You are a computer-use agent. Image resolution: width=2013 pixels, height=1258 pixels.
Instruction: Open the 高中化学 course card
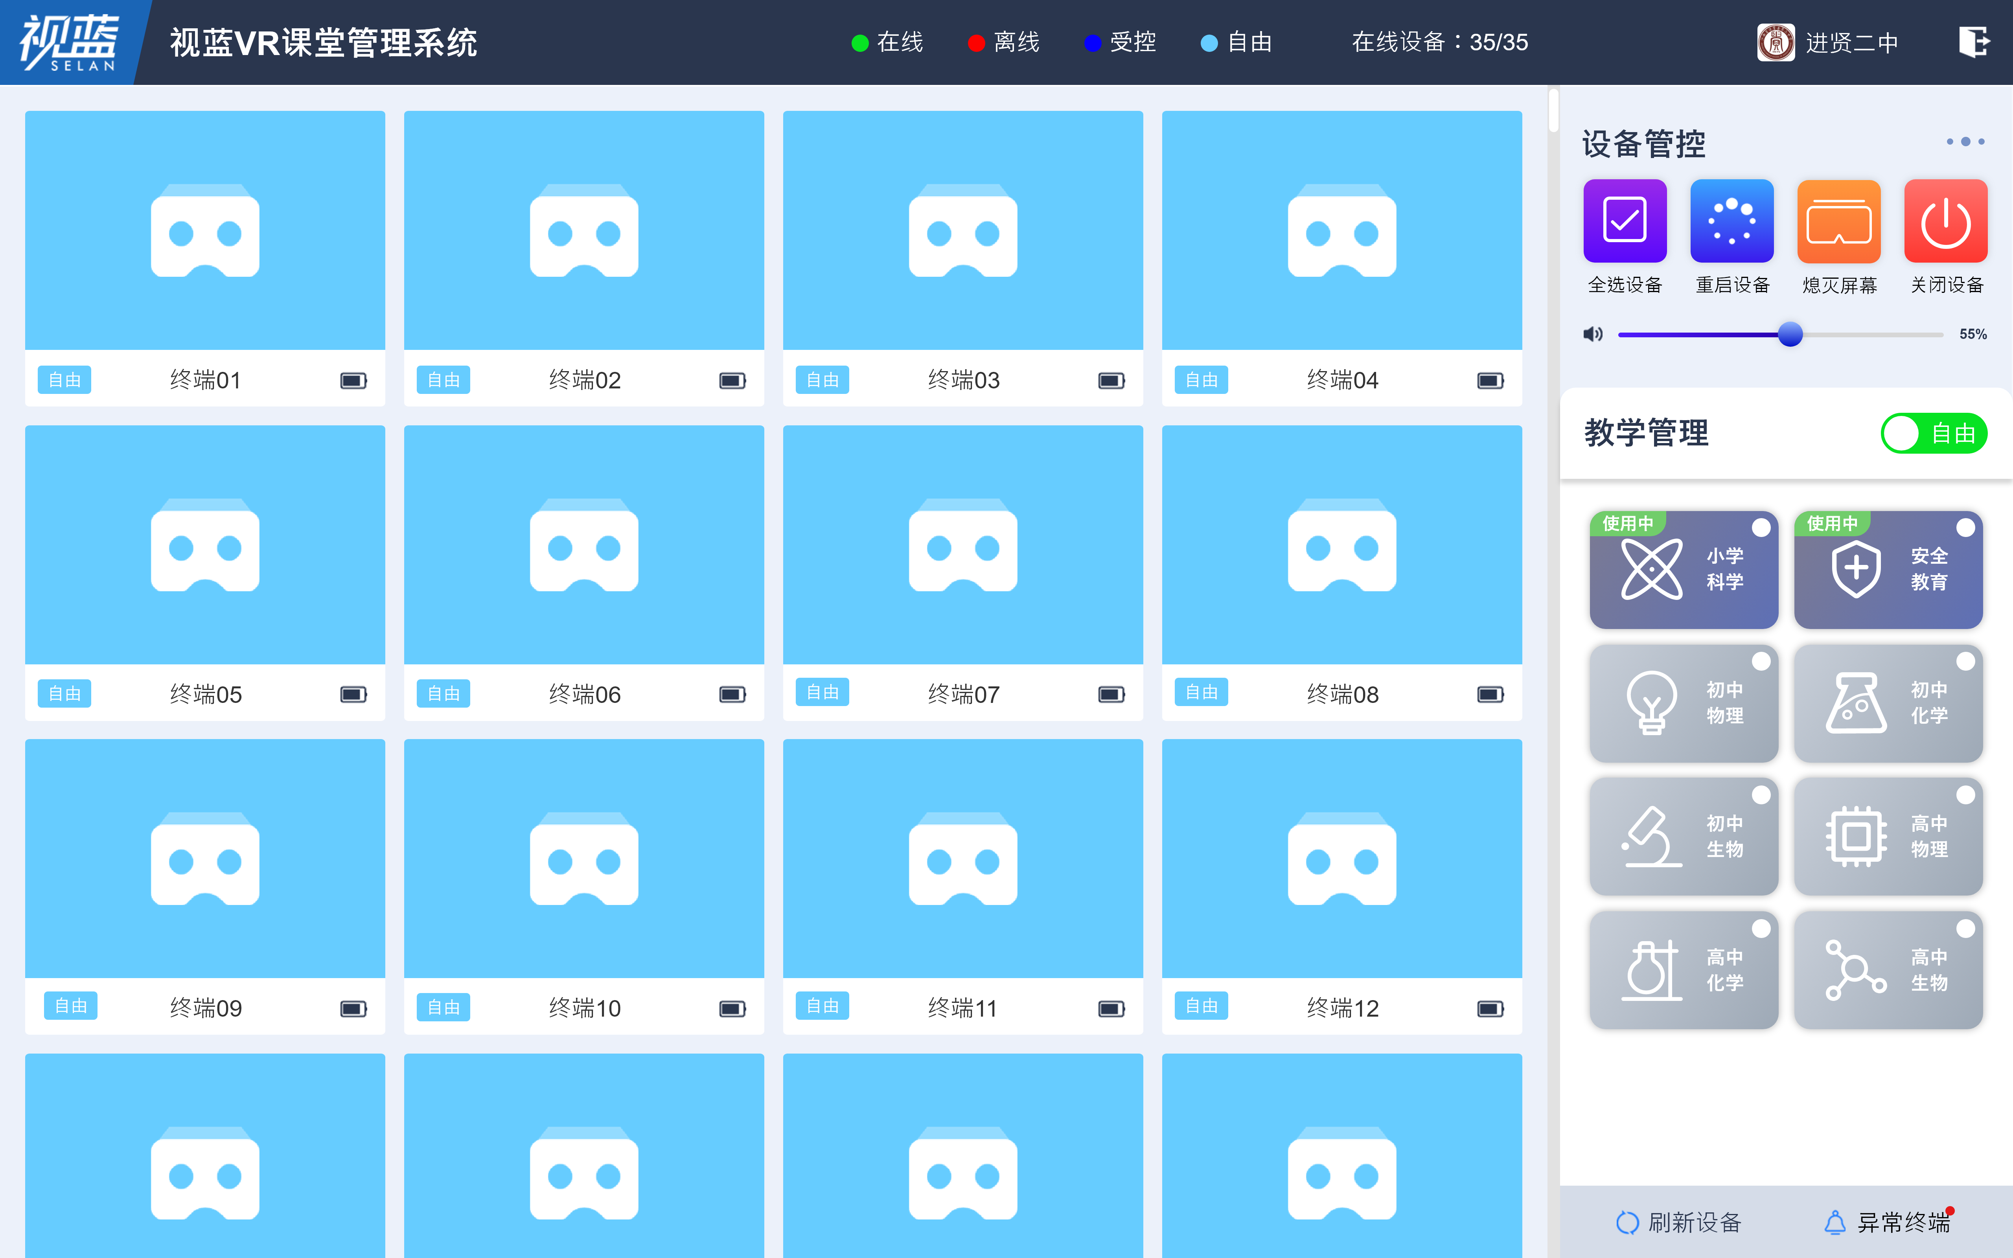[1684, 970]
